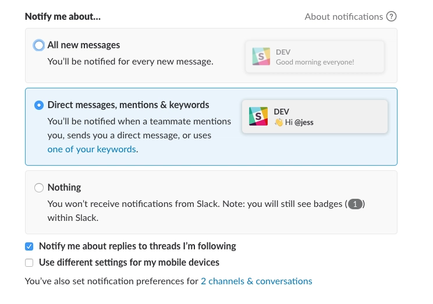Open the one of your keywords link
This screenshot has width=433, height=304.
(92, 149)
